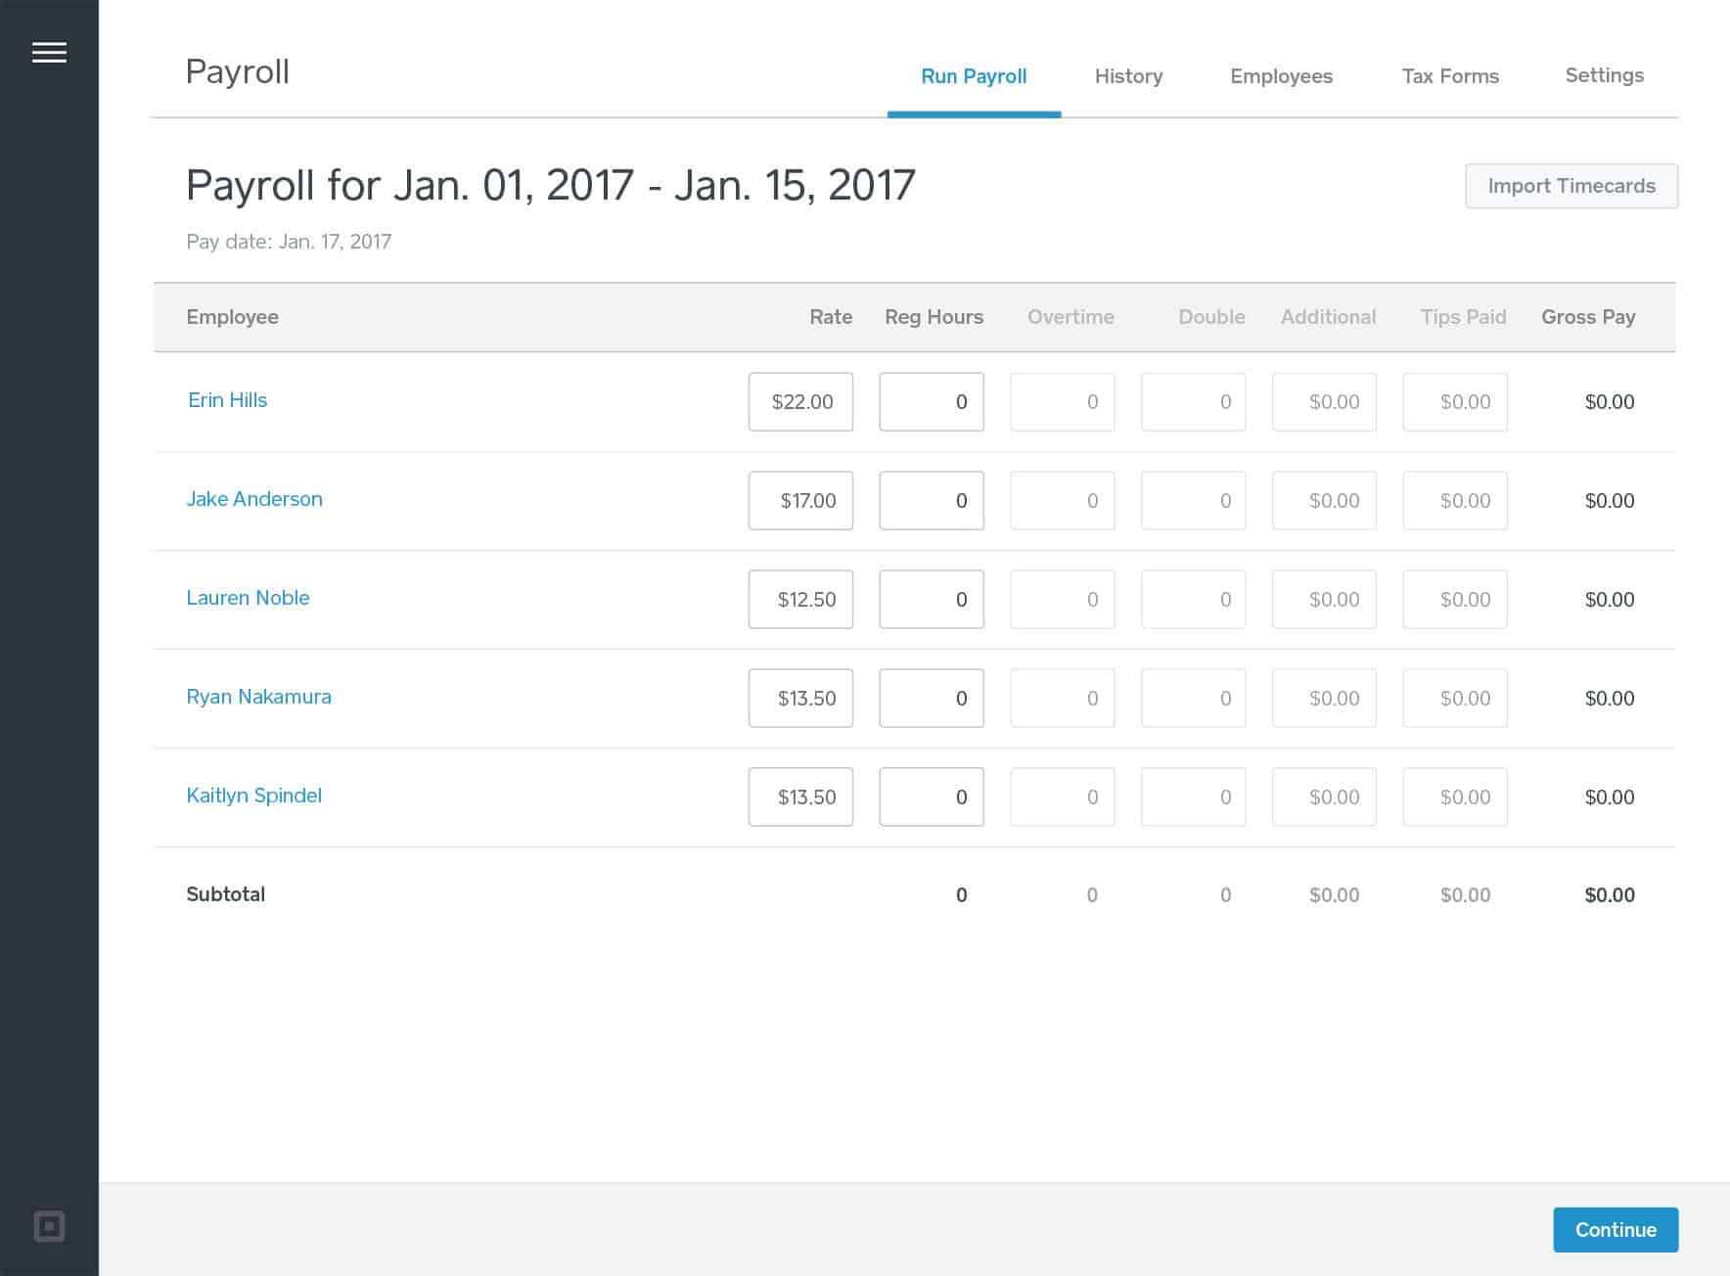This screenshot has height=1276, width=1730.
Task: Go to the Employees tab
Action: tap(1281, 76)
